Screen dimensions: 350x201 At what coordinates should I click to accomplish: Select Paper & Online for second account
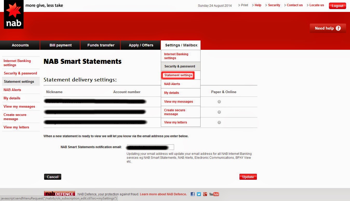pos(219,112)
